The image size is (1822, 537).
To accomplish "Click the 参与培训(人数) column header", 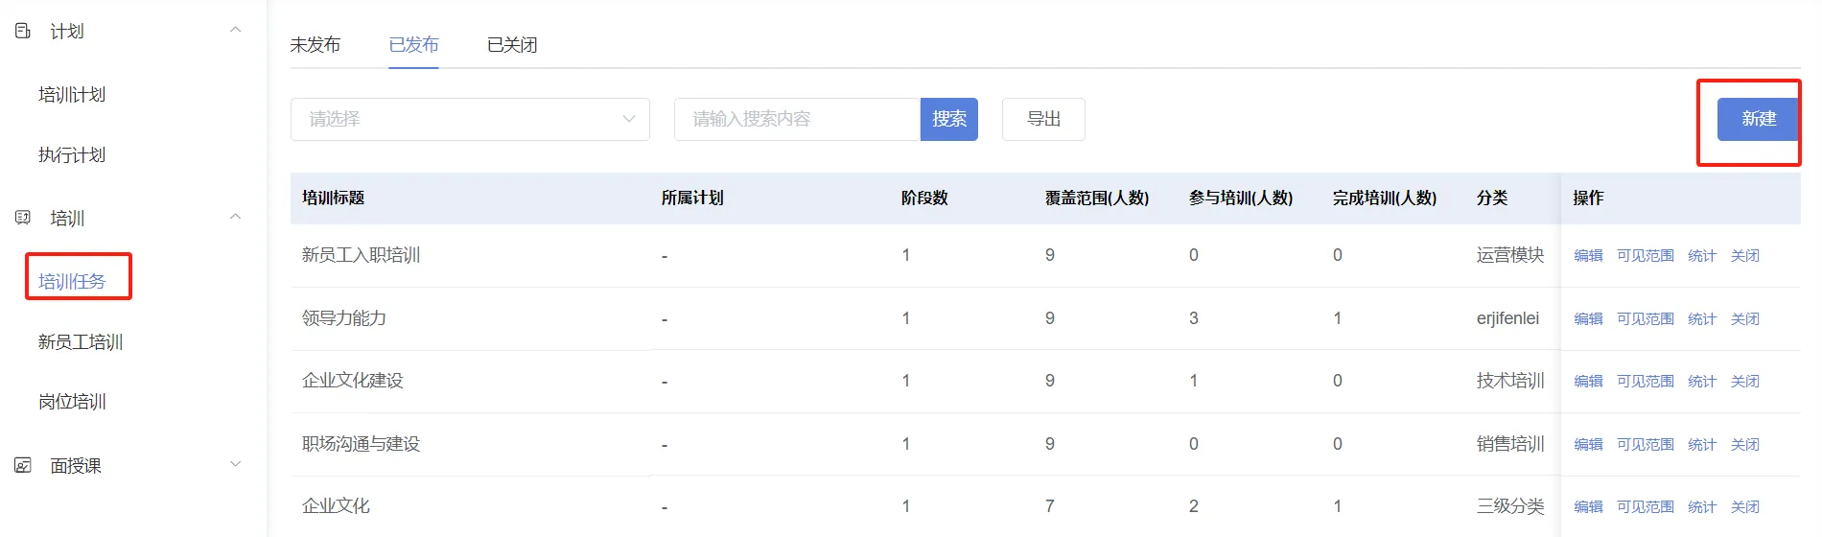I will 1241,198.
